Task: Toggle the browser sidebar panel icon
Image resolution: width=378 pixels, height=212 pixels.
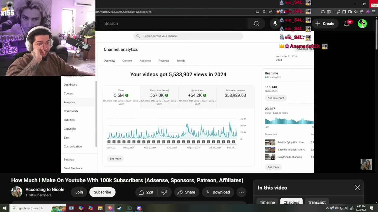Action: click(344, 12)
